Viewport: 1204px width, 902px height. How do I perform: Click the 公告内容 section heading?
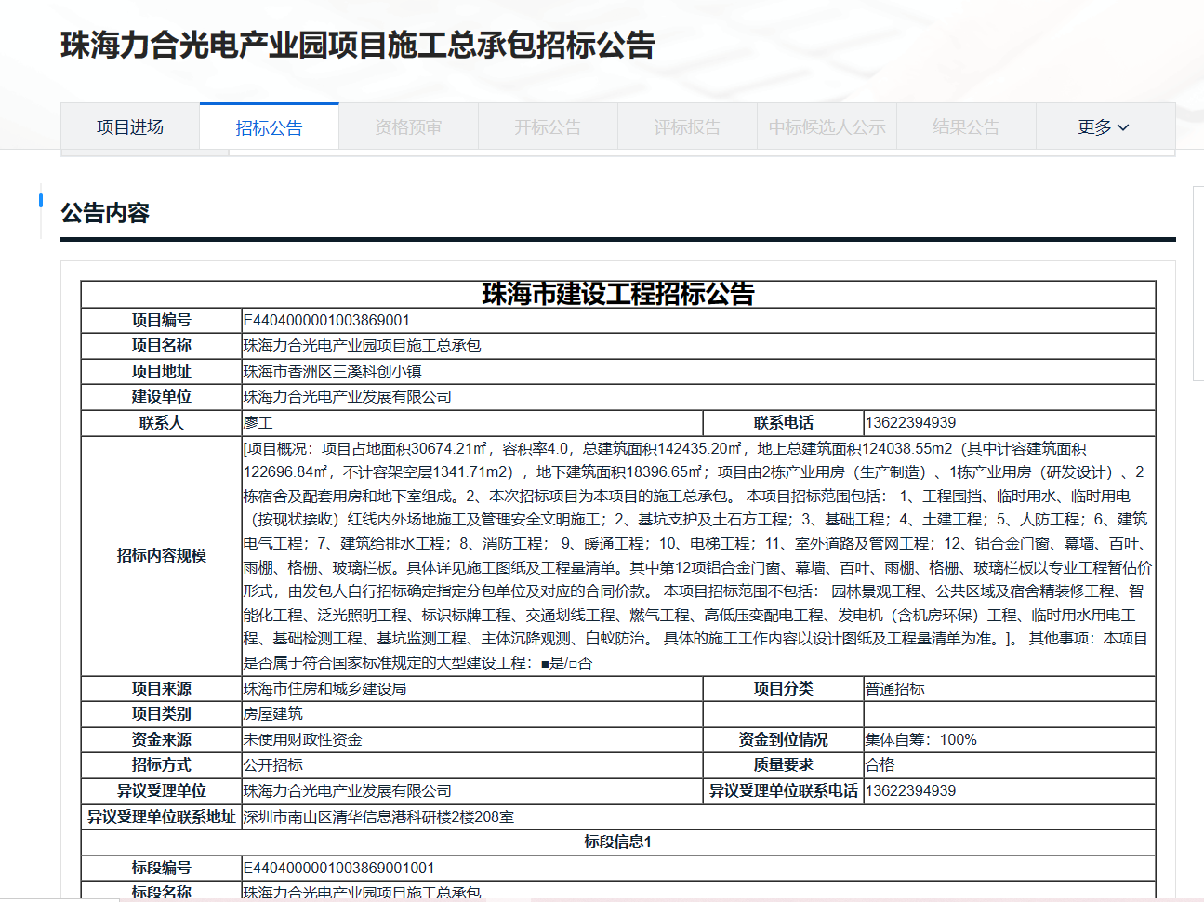click(x=105, y=213)
